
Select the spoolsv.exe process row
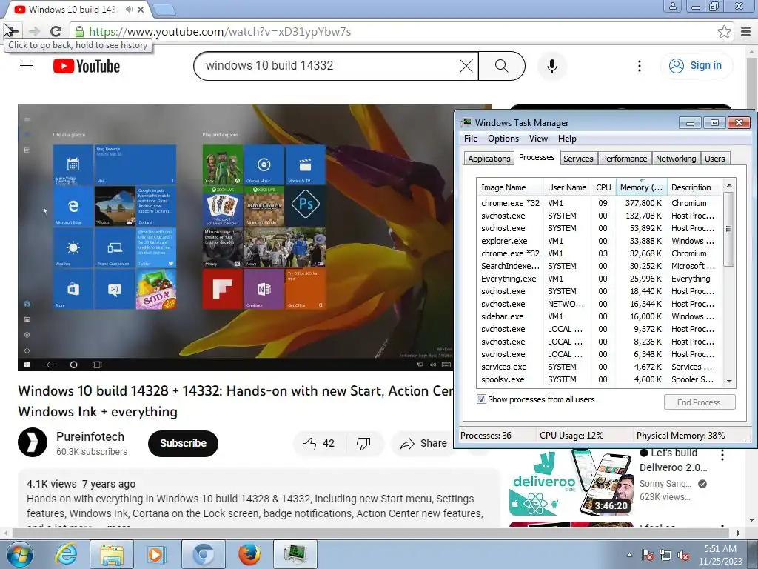coord(600,379)
